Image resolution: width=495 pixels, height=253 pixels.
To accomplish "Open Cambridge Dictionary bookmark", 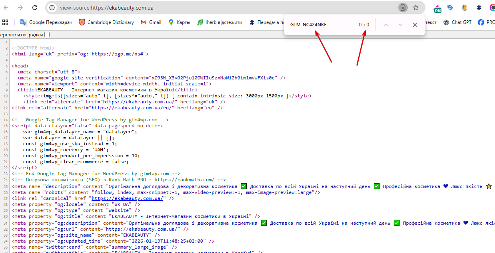I will tap(106, 22).
